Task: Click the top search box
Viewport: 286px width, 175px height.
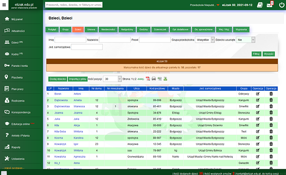Action: [74, 5]
